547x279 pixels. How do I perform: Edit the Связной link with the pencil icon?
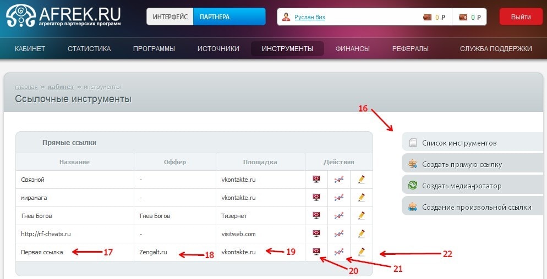[x=362, y=180]
